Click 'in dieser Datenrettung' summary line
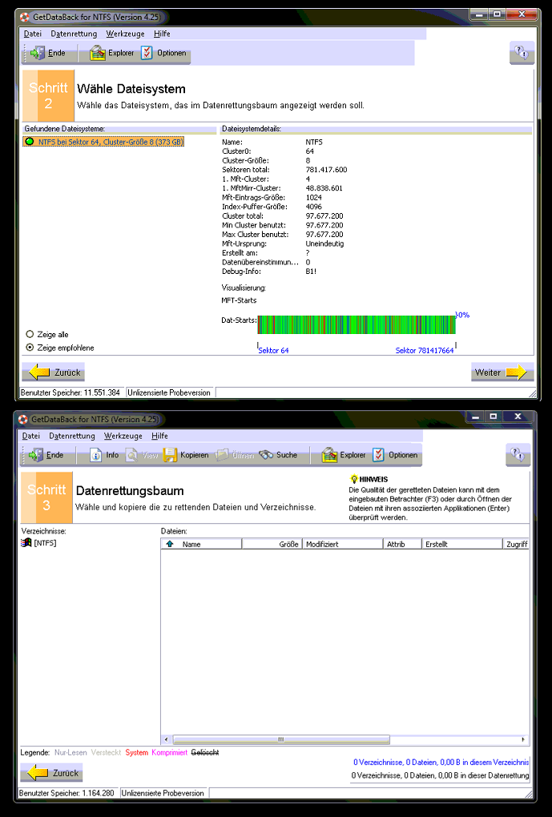 (440, 775)
